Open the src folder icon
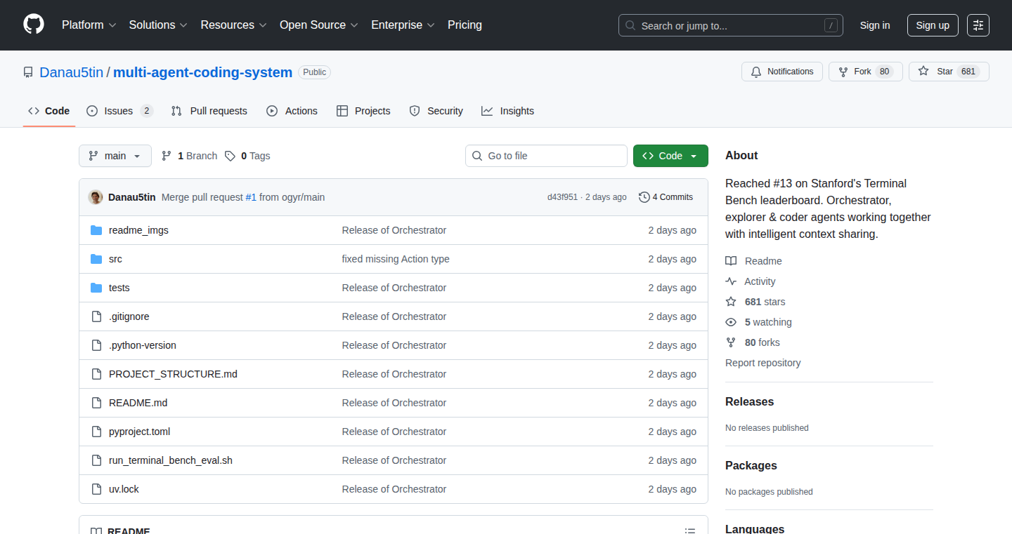Viewport: 1012px width, 534px height. click(x=96, y=259)
